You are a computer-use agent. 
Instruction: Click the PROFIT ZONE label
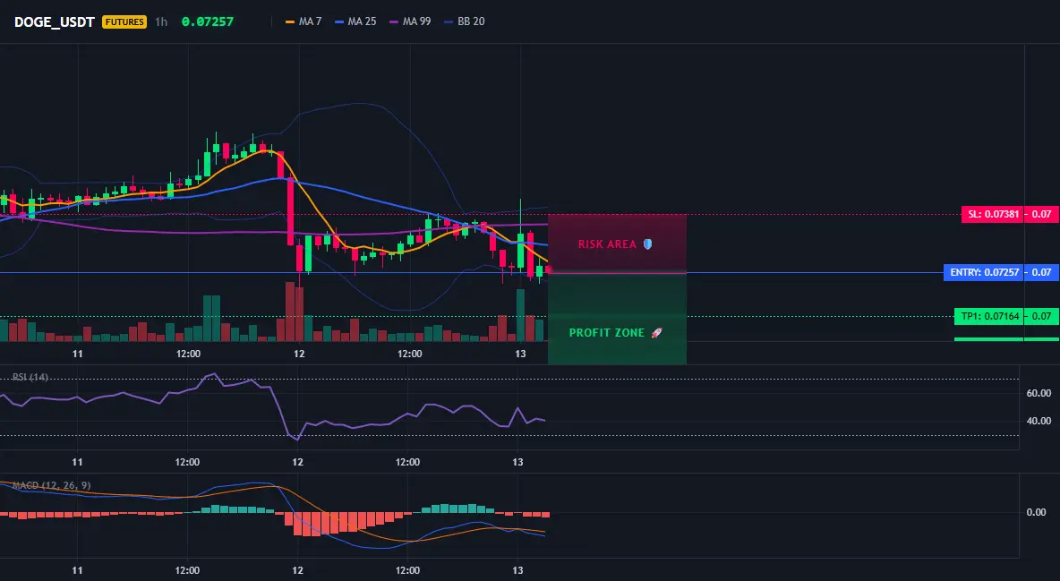coord(606,333)
